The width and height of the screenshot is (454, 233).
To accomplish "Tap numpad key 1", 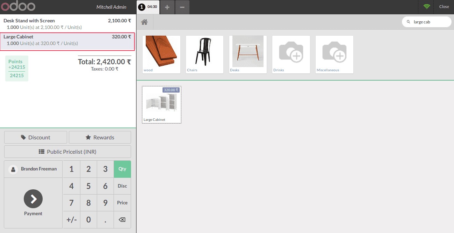I will coord(71,169).
